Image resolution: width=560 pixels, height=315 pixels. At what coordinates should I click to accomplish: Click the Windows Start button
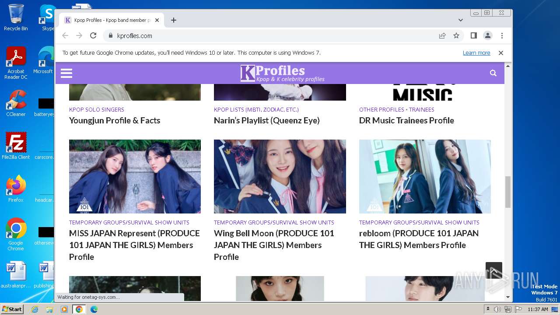[x=12, y=309]
